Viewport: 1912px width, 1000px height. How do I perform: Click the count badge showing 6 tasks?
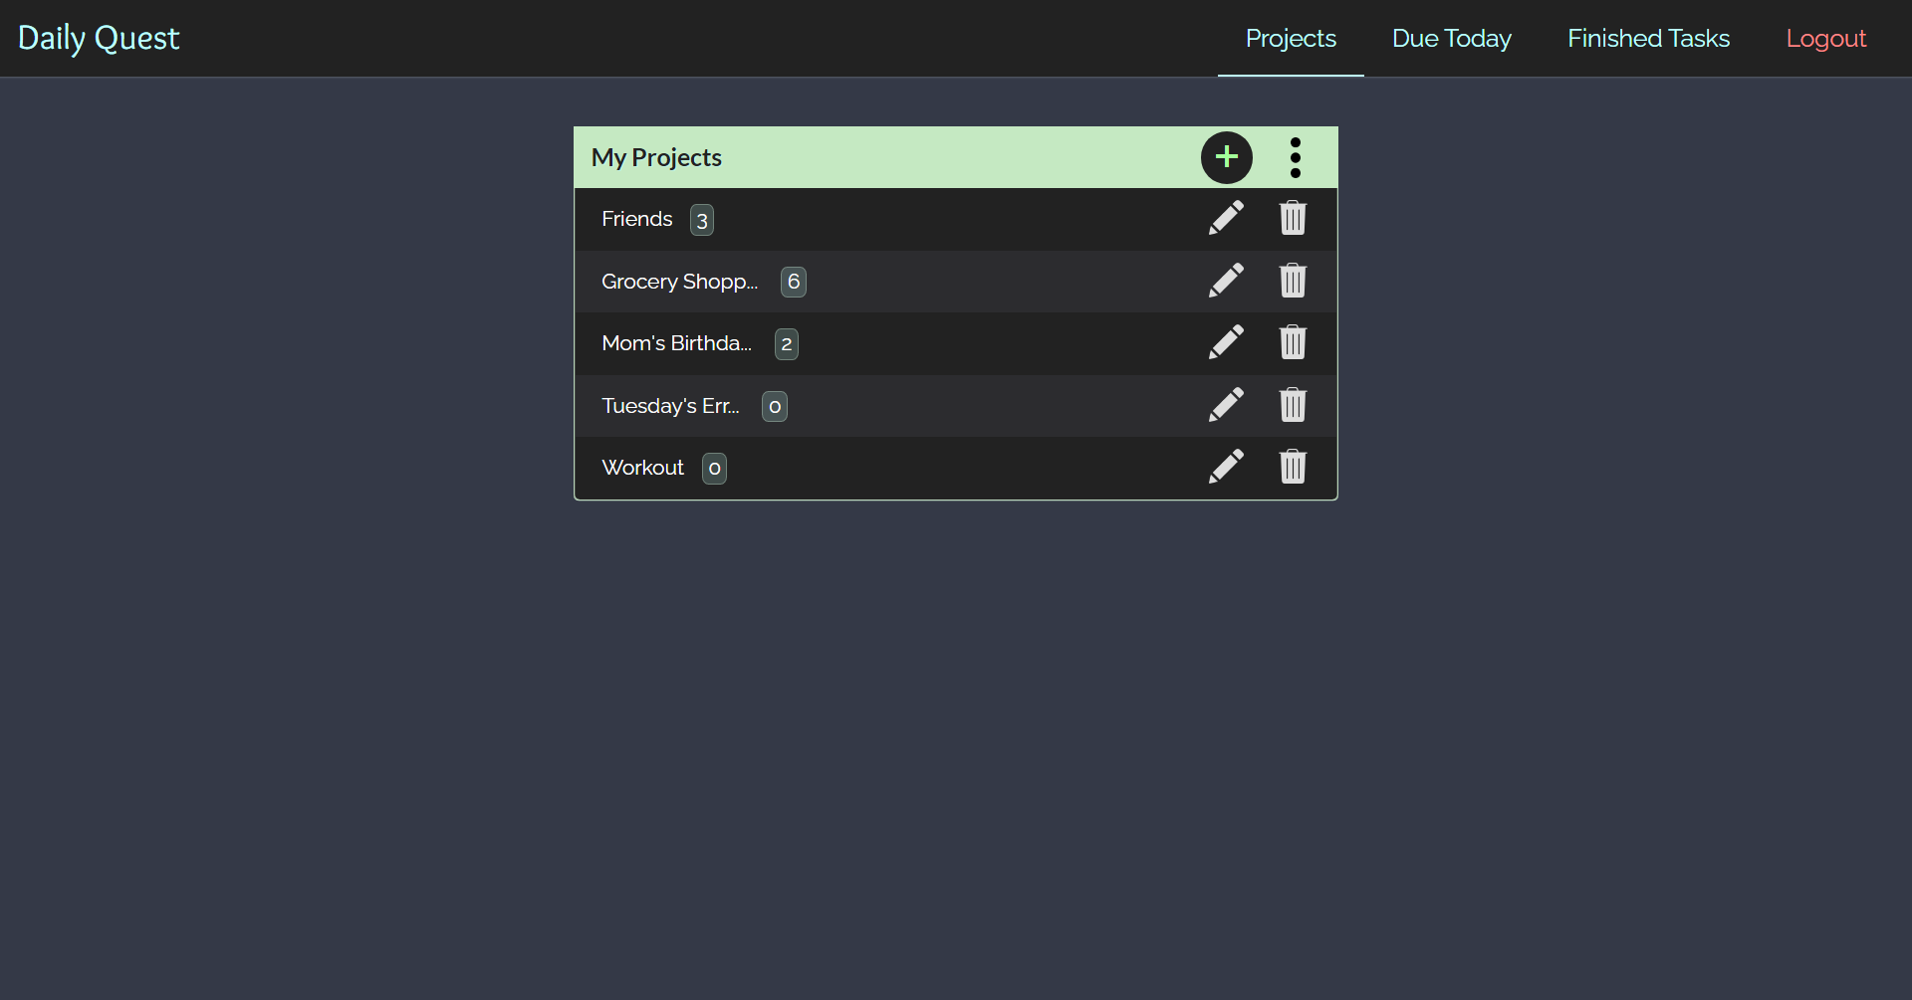pos(793,282)
